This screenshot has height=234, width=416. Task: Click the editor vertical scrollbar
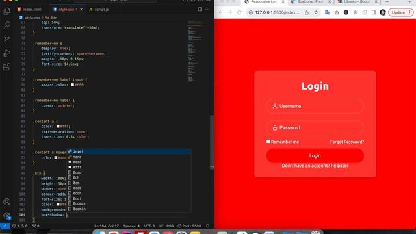click(x=212, y=142)
